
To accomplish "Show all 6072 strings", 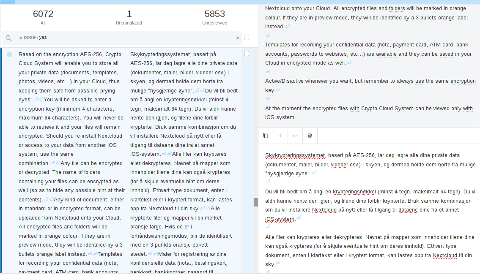I will click(43, 17).
